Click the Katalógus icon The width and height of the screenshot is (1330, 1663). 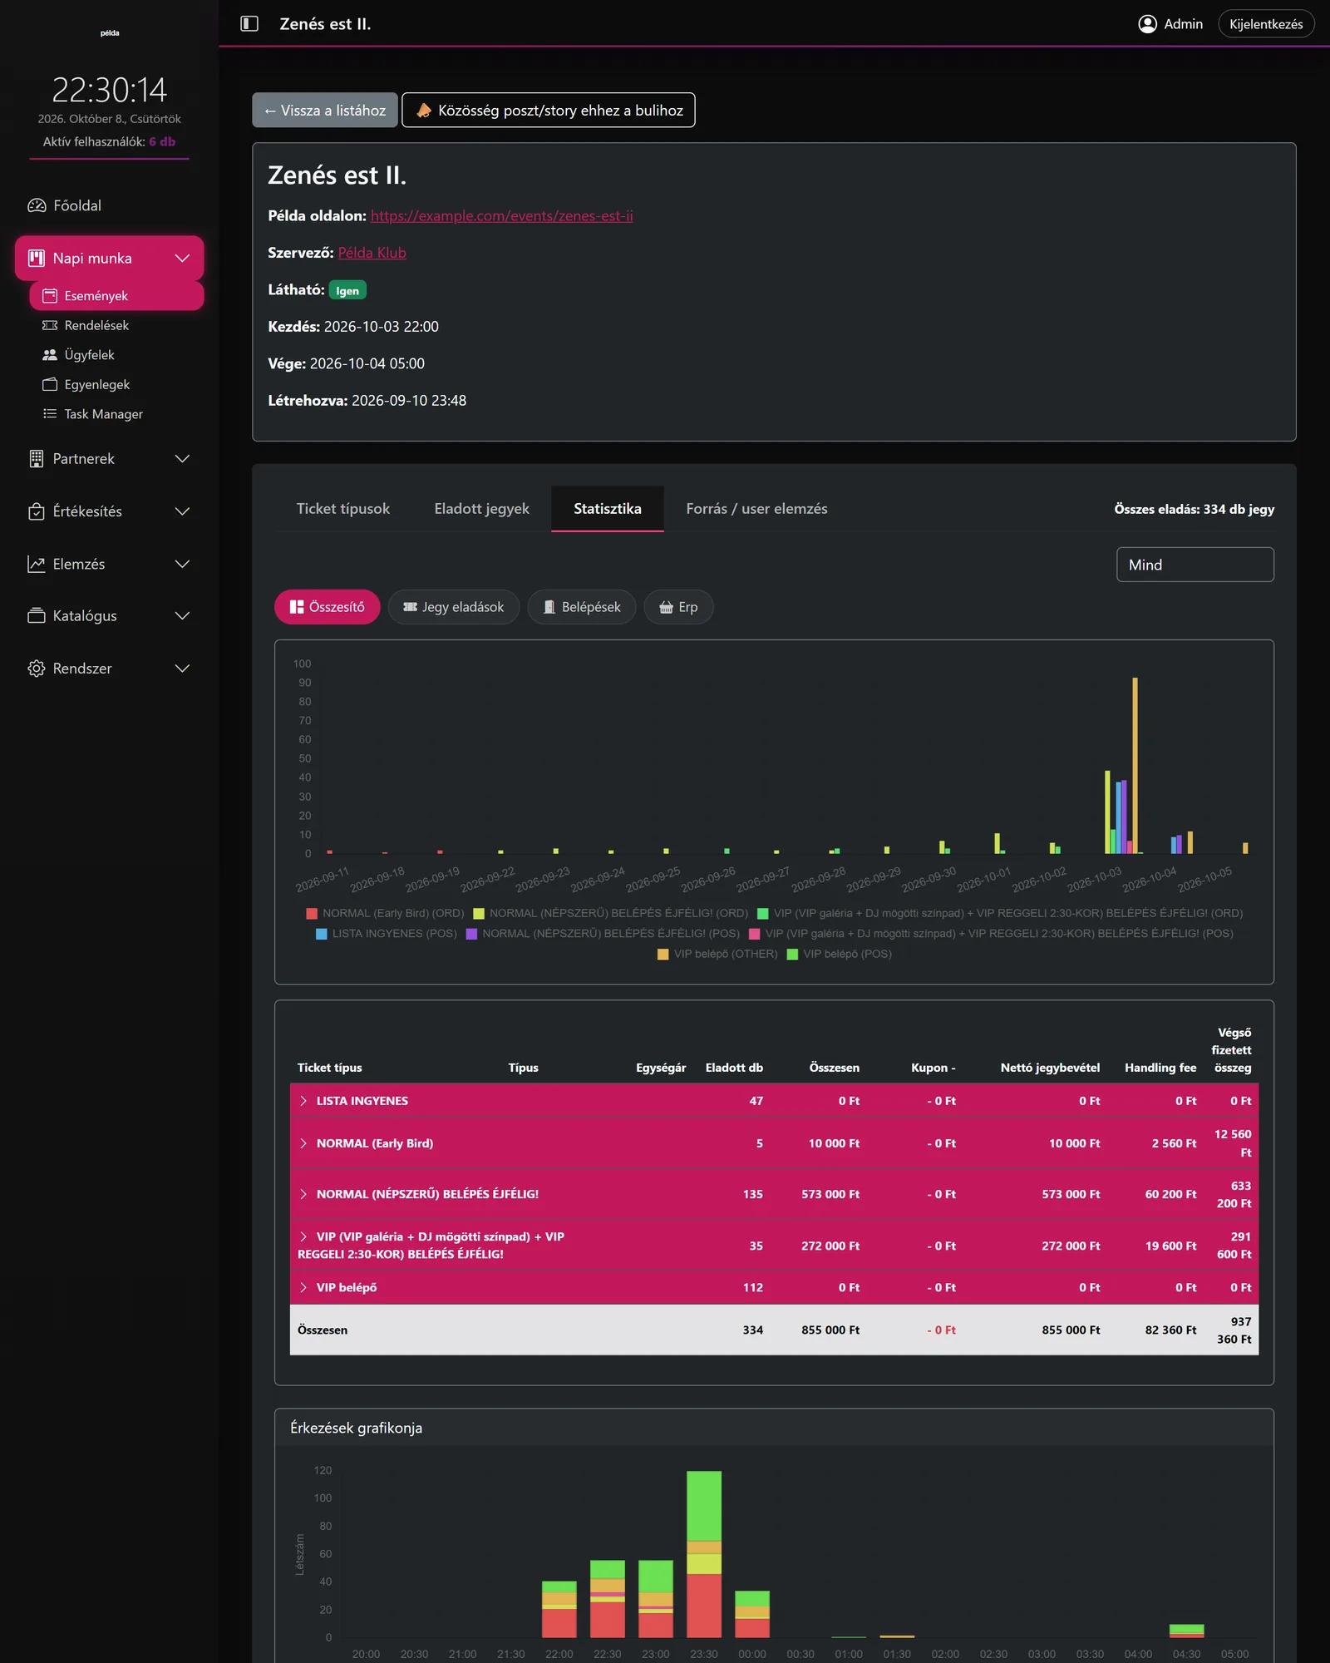(x=37, y=615)
